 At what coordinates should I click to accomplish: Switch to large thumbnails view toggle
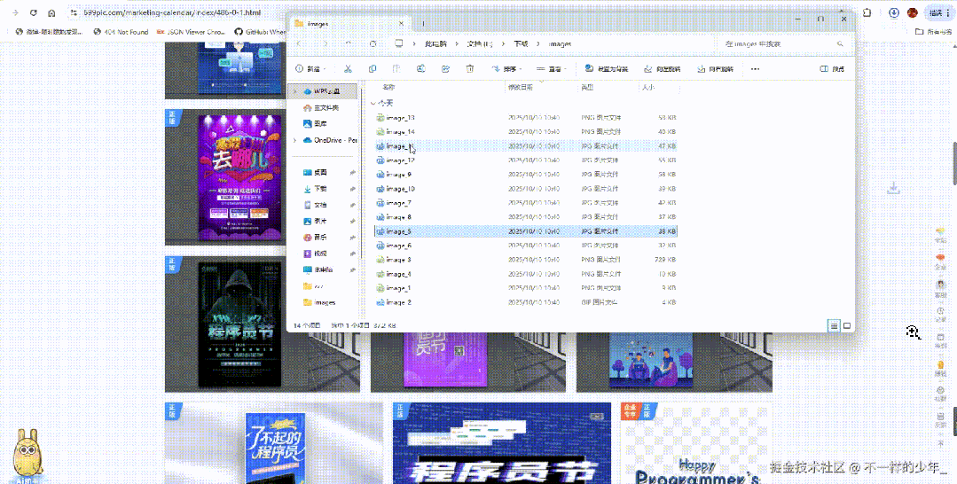(x=847, y=326)
